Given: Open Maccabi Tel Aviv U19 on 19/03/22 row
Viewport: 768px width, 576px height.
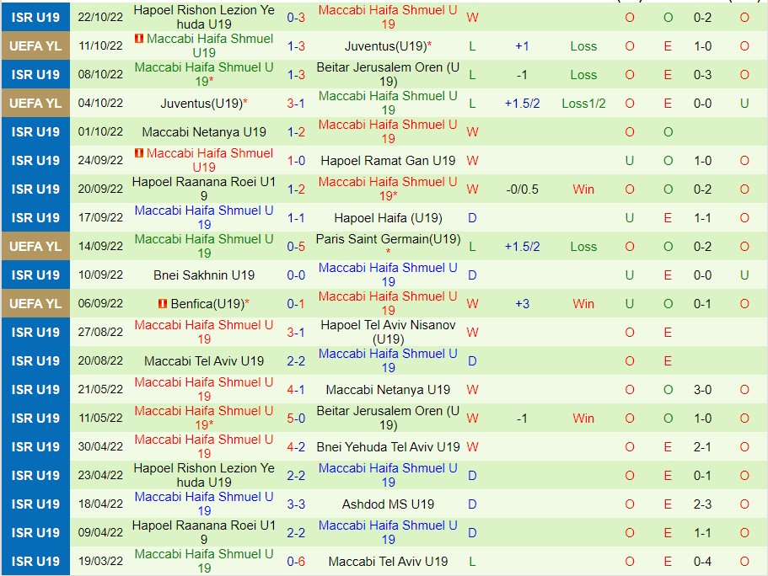Looking at the screenshot, I should [388, 562].
